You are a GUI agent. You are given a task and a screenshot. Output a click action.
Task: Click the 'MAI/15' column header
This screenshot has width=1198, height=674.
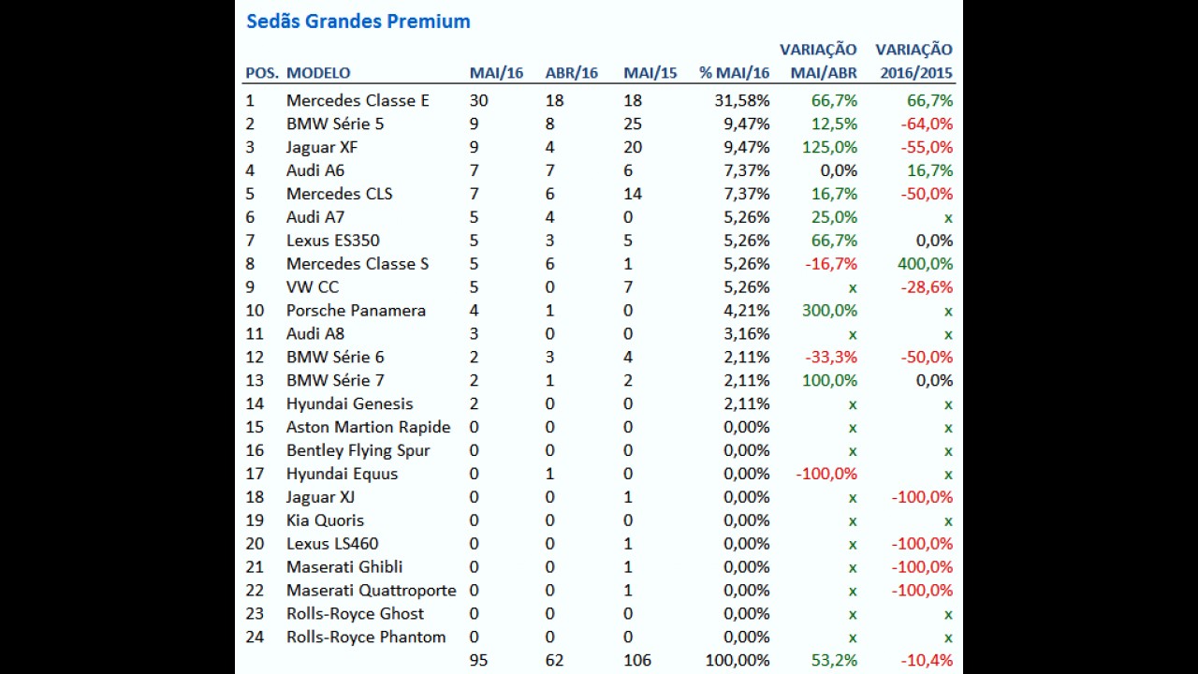click(650, 73)
